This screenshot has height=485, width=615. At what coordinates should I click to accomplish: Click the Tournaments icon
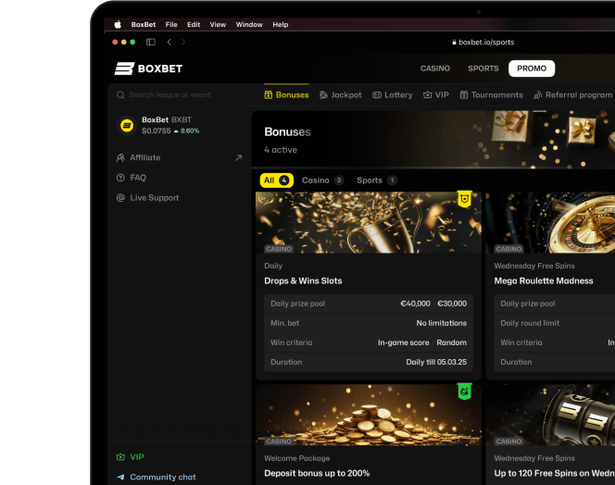pos(464,95)
